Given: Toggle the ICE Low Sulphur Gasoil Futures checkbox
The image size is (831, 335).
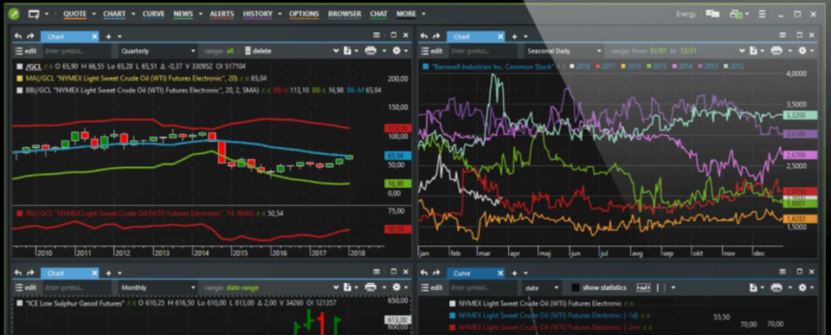Looking at the screenshot, I should (x=20, y=303).
